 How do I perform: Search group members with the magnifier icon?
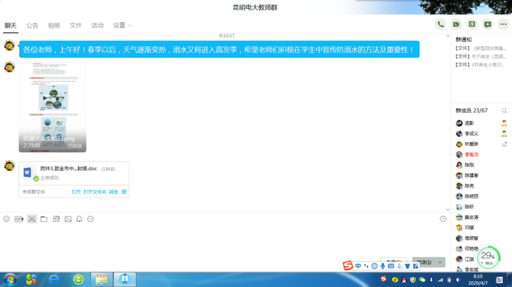coord(504,111)
